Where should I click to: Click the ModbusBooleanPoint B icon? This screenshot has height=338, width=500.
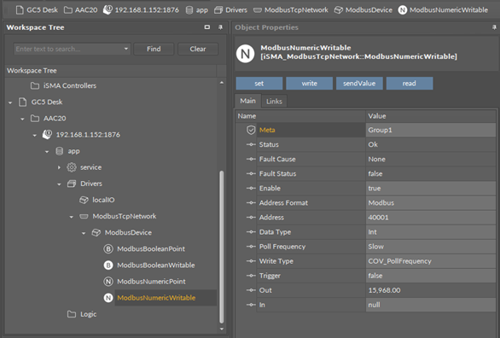108,248
